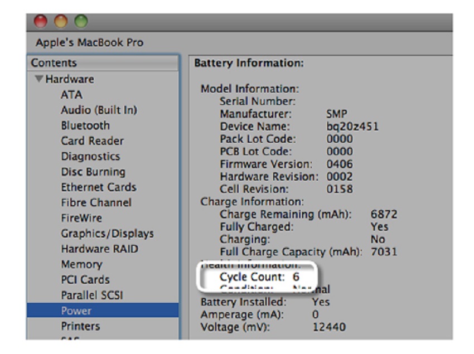Click the Cell Revision value 0158
This screenshot has height=354, width=474.
(x=340, y=189)
